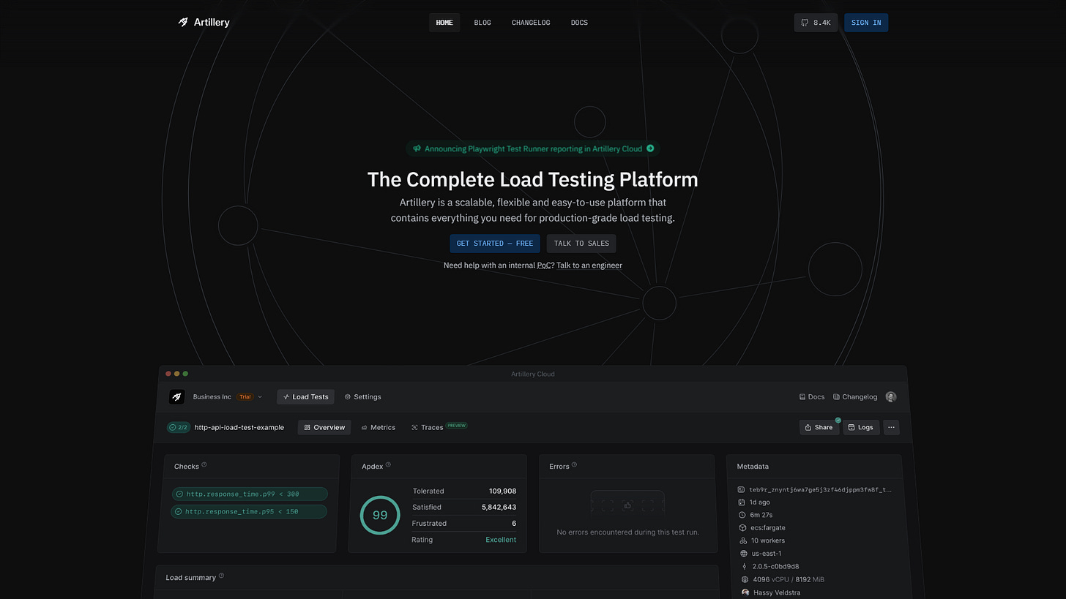Click the TALK TO SALES button
Screen dimensions: 1066x599
[581, 244]
